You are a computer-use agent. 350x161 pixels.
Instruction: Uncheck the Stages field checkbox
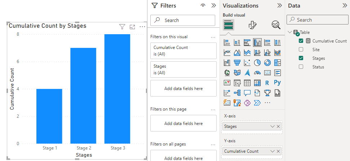coord(301,58)
